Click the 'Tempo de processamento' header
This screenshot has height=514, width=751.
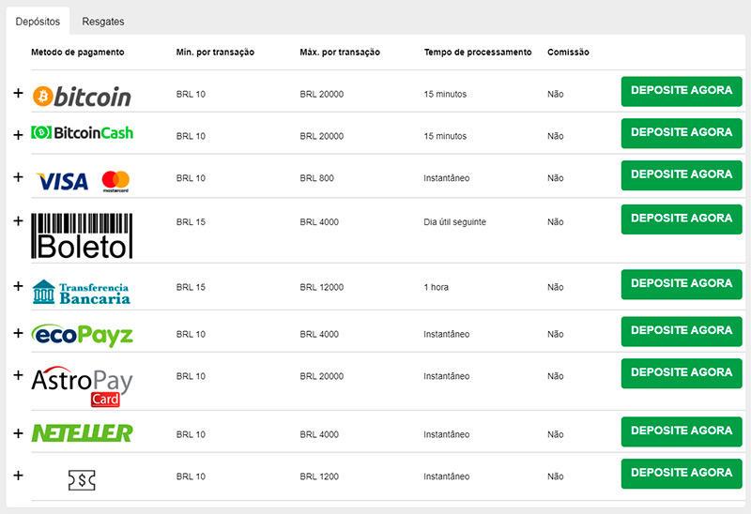tap(478, 53)
